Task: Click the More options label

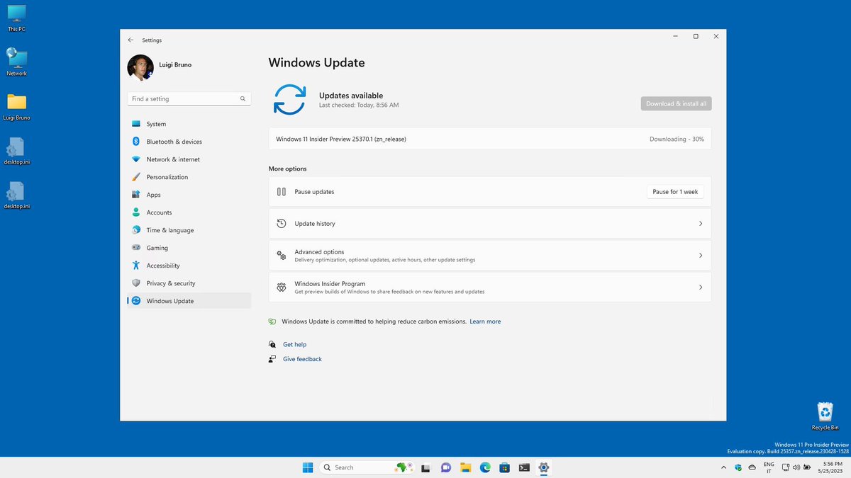Action: (288, 169)
